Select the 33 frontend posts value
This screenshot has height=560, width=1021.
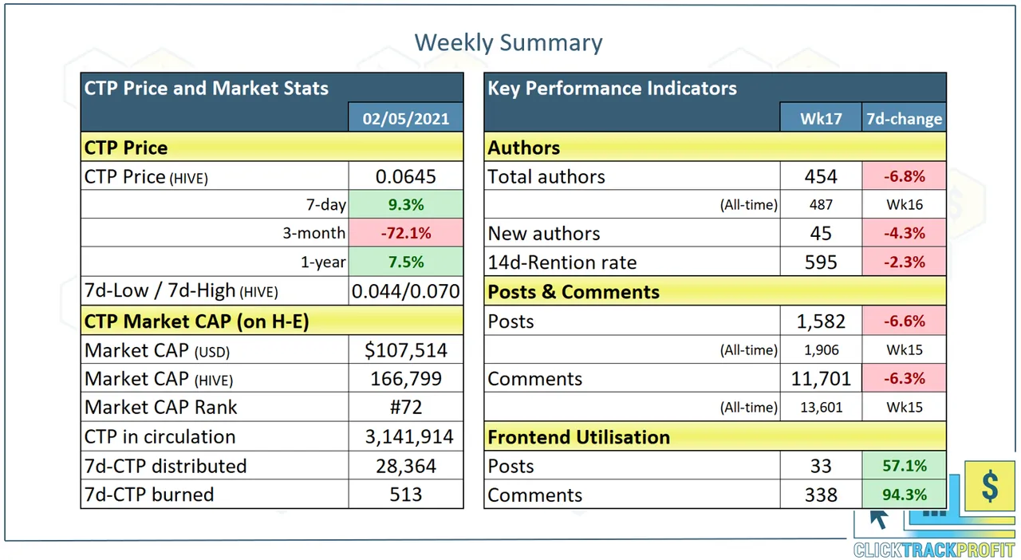pyautogui.click(x=821, y=466)
